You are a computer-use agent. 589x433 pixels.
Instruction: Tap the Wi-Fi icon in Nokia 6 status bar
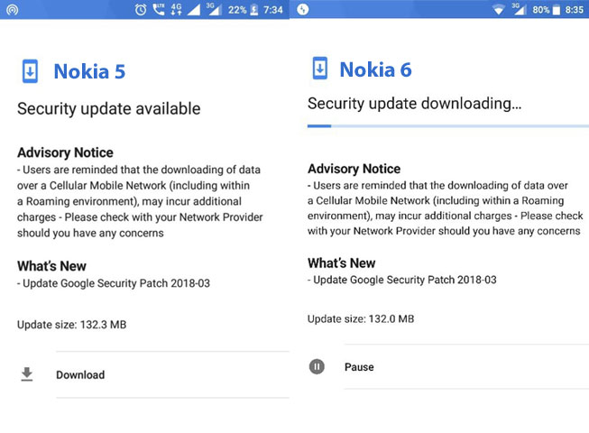click(499, 10)
